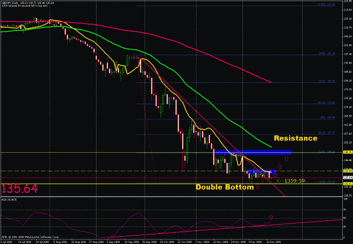This screenshot has width=353, height=244.
Task: Click the yellow 148.26 price axis label
Action: [x=347, y=152]
